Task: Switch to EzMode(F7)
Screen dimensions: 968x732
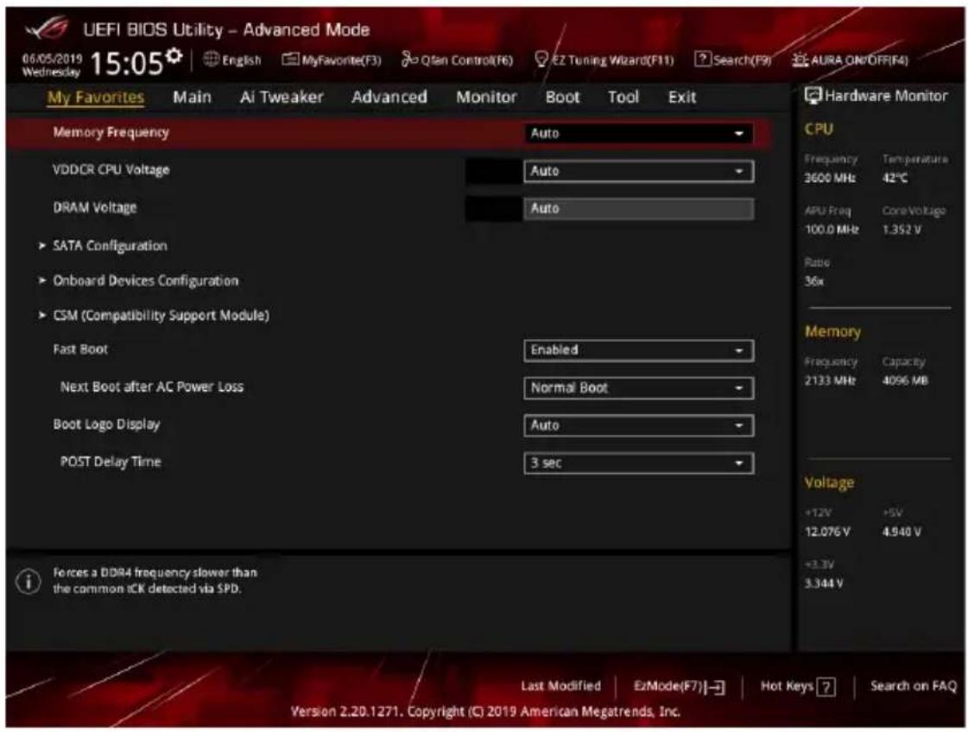Action: [x=679, y=686]
